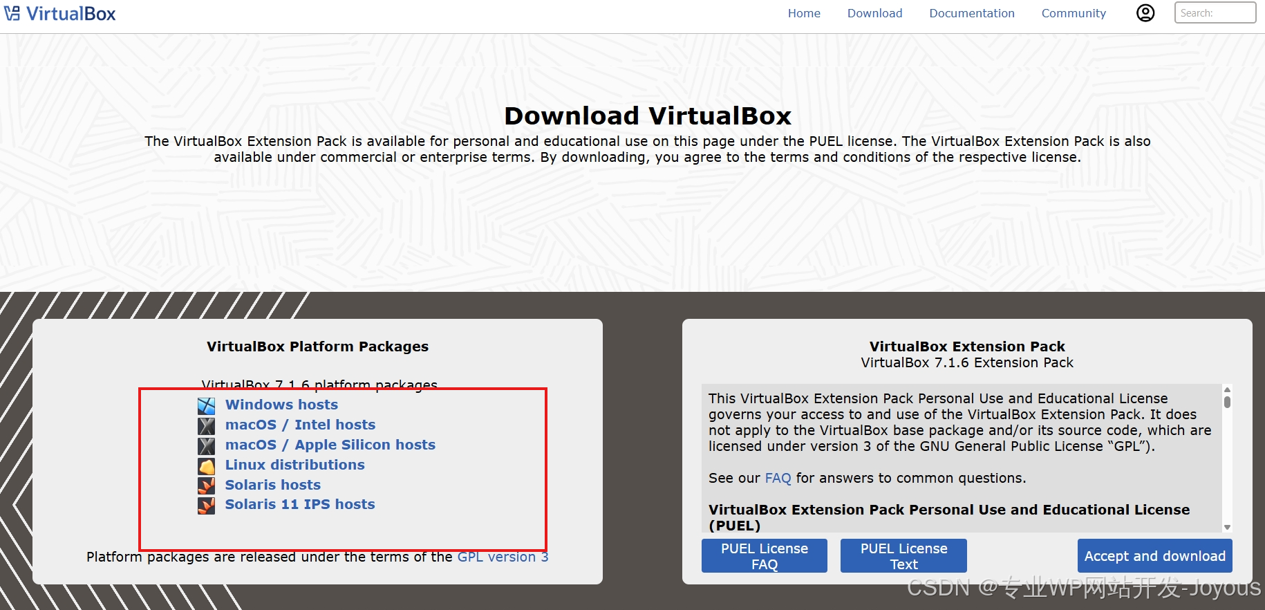Click the Download VirtualBox heading
The image size is (1265, 610).
(648, 115)
